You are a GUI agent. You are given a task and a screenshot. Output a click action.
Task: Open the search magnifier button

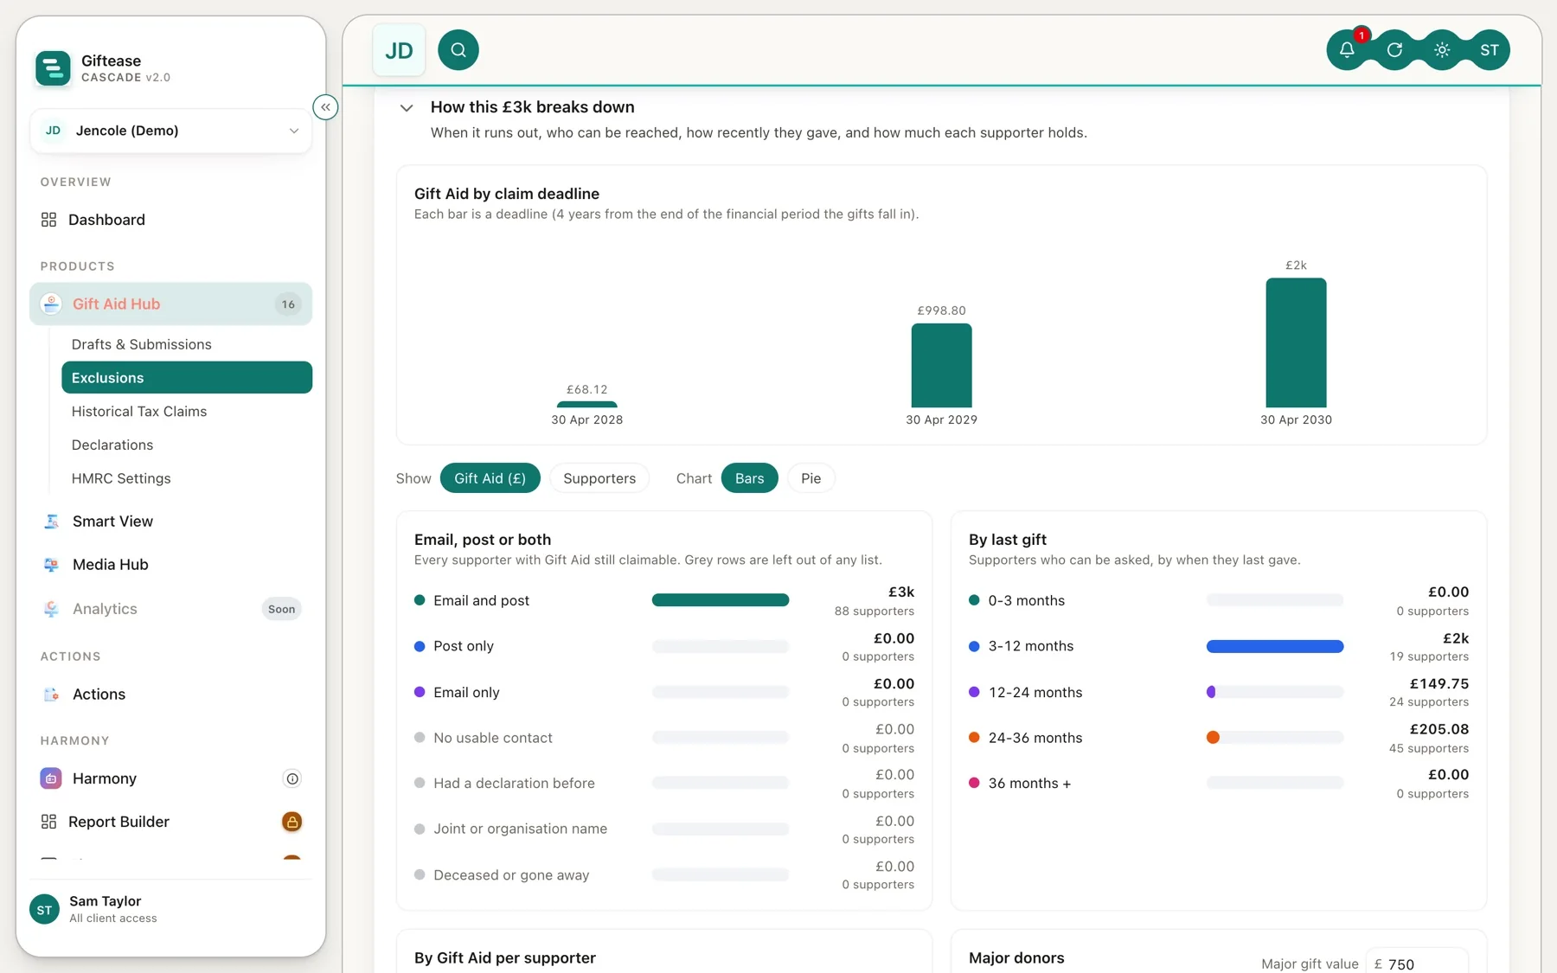point(458,50)
